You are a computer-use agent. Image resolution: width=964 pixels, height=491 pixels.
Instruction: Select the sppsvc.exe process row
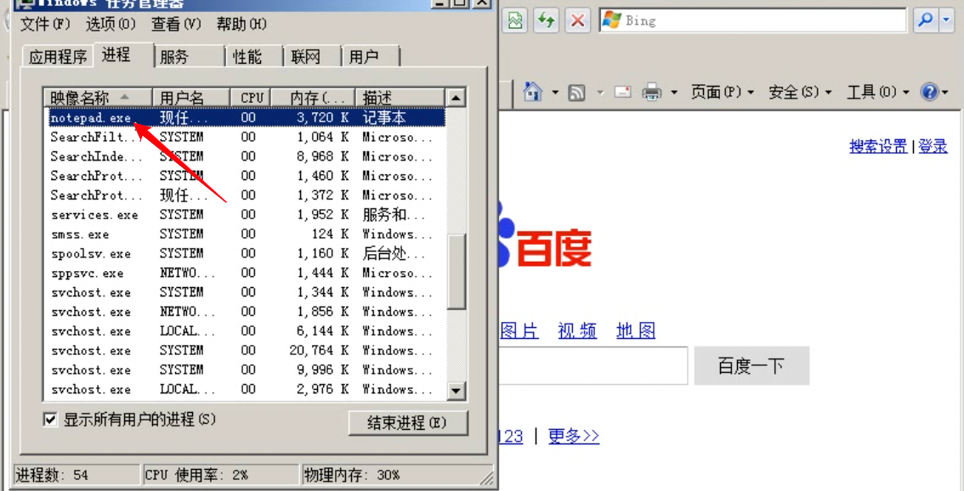pos(247,273)
